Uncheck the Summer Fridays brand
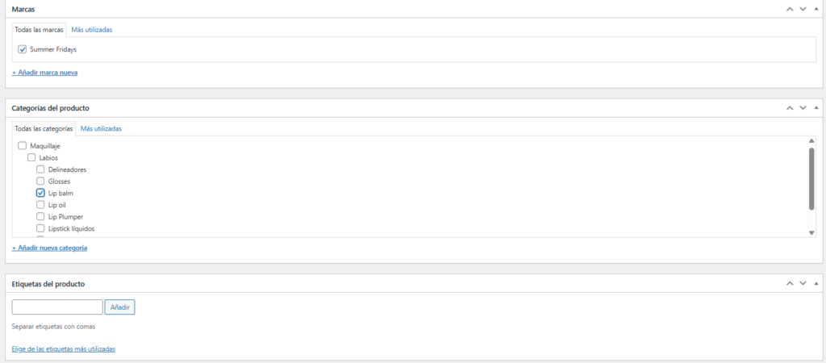The height and width of the screenshot is (363, 826). (x=23, y=49)
